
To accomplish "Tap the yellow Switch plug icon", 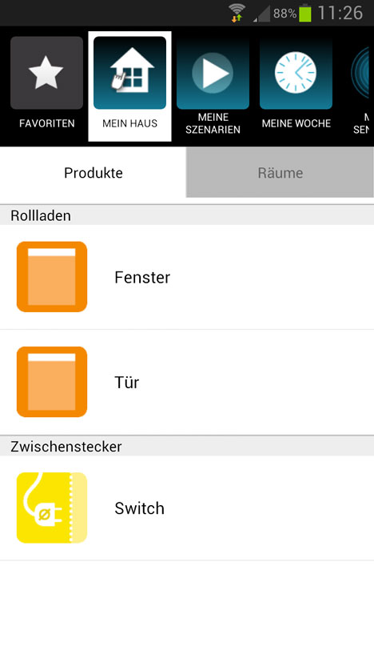I will [x=52, y=508].
